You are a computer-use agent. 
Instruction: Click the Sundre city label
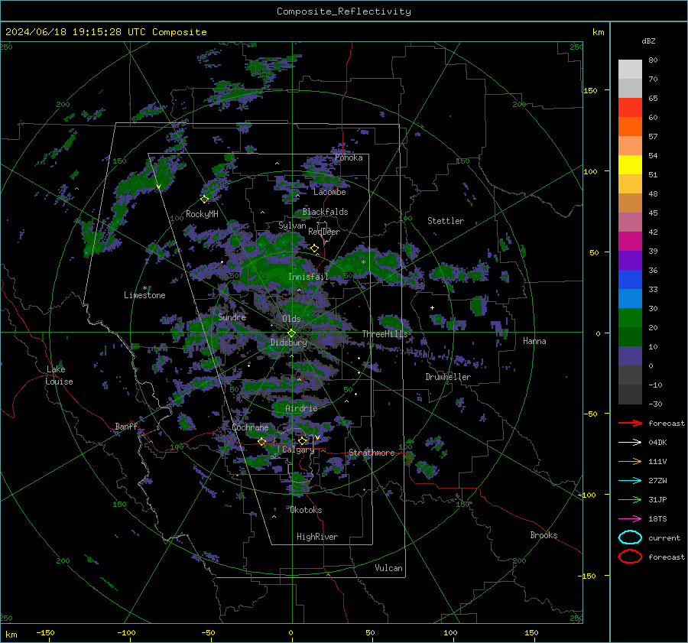click(232, 317)
